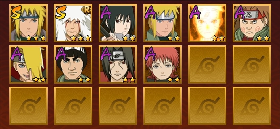The height and width of the screenshot is (129, 280).
Task: Choose the black-haired sword-wielding A-rank ninja
Action: pos(118,23)
